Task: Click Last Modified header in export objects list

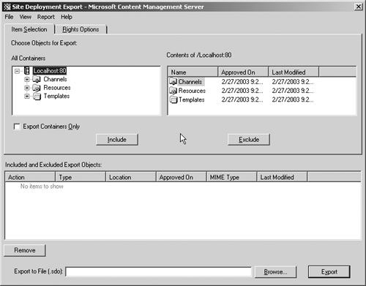Action: (x=283, y=177)
